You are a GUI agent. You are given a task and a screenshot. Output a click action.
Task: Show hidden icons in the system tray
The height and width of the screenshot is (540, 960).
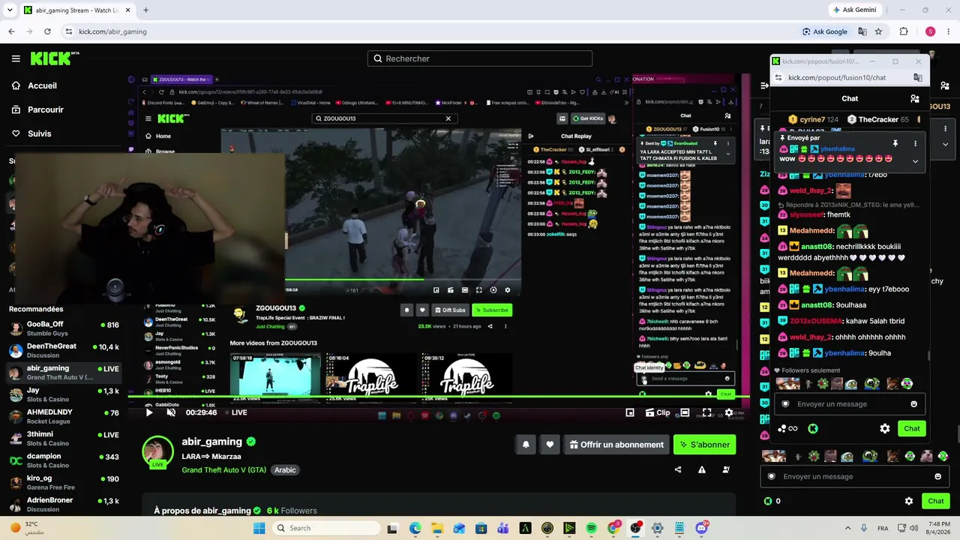(x=847, y=528)
